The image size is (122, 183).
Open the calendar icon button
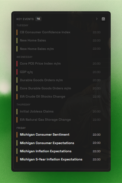103,19
